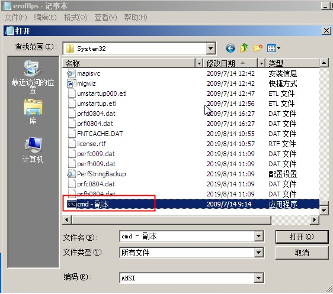Go up one folder level icon
The height and width of the screenshot is (294, 333).
click(x=244, y=48)
